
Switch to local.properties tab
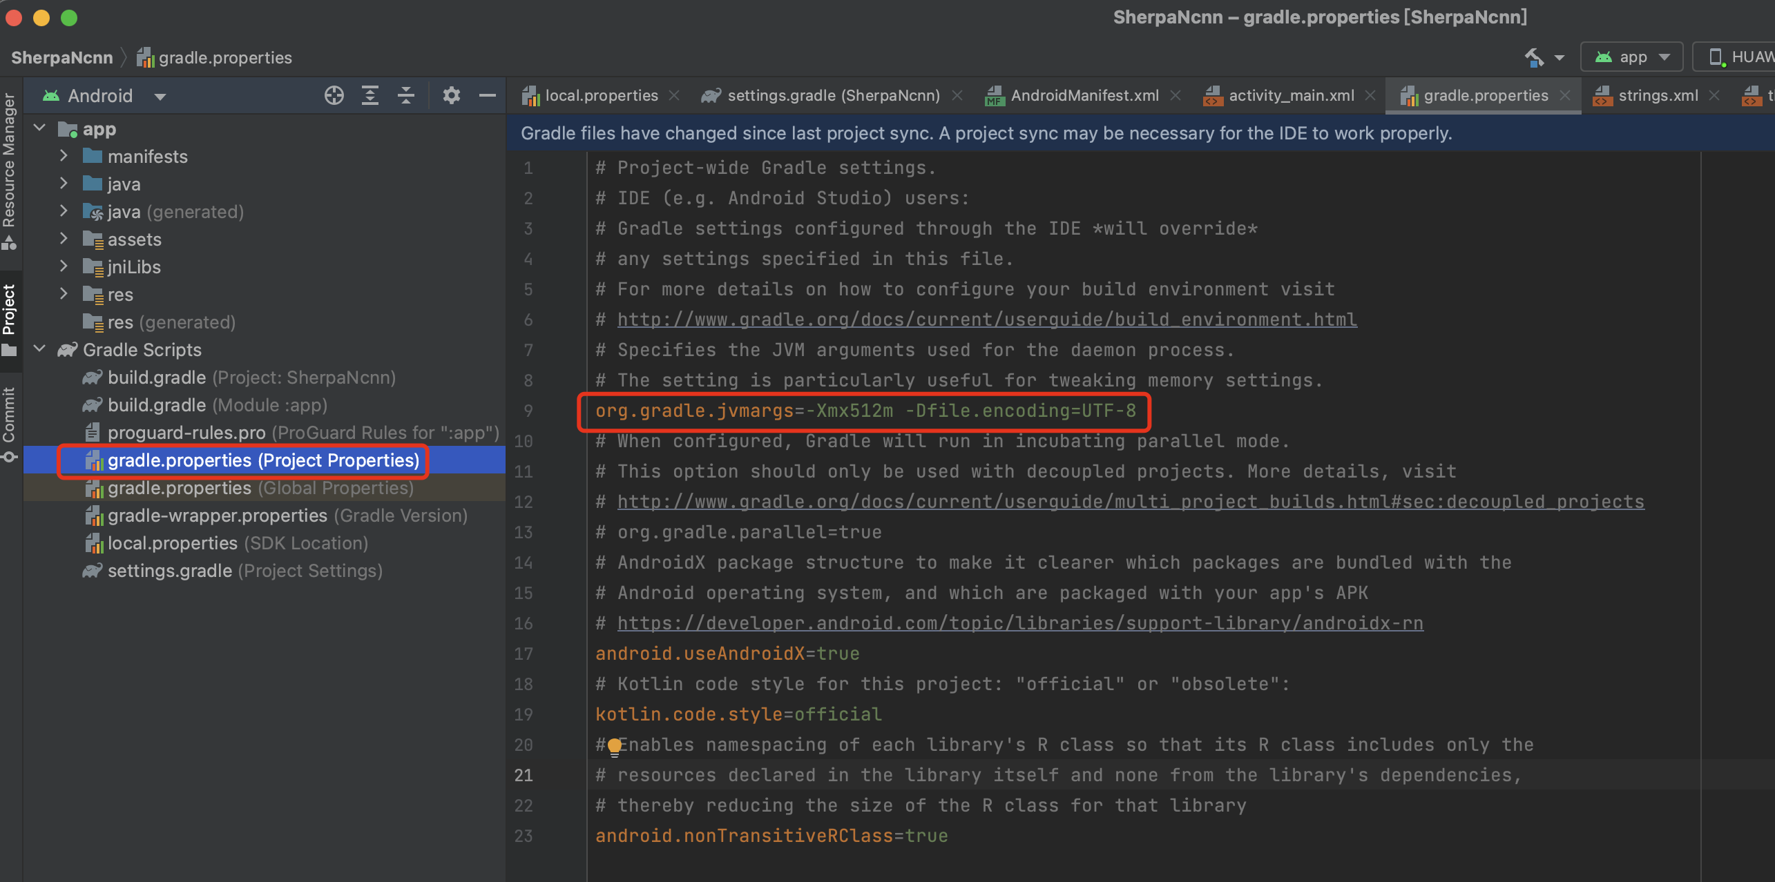click(x=602, y=96)
